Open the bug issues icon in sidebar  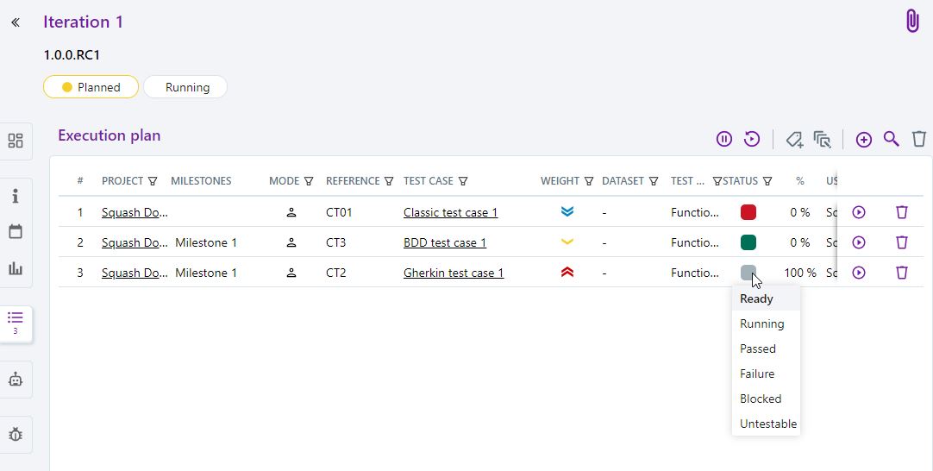[16, 434]
